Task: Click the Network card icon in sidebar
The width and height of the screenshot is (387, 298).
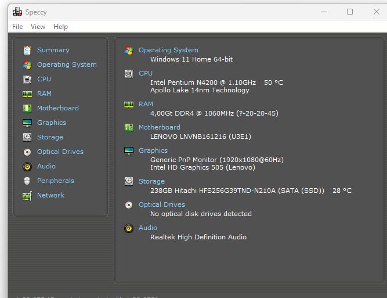Action: pyautogui.click(x=27, y=196)
